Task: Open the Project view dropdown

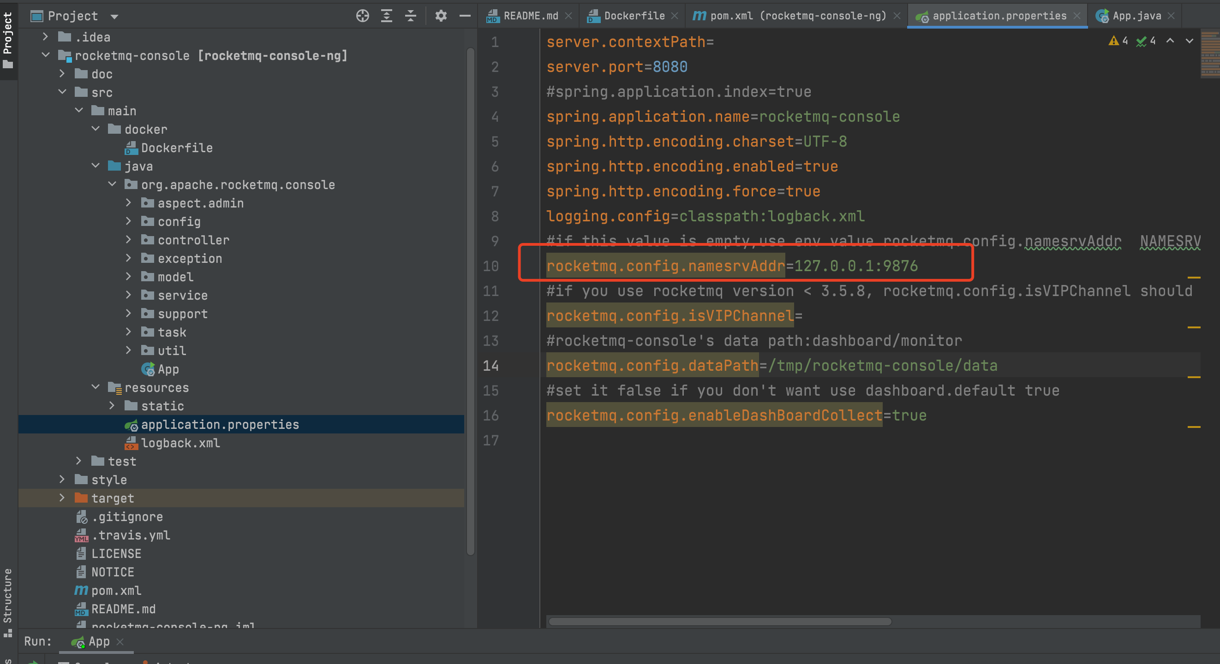Action: pyautogui.click(x=114, y=17)
